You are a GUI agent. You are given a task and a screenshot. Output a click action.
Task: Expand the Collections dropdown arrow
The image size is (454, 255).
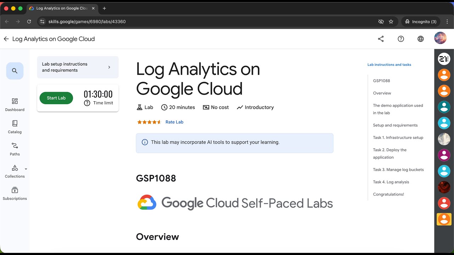click(26, 169)
